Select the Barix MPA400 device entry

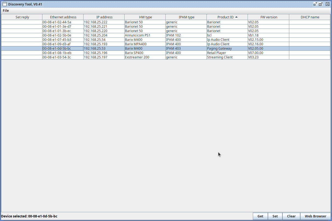click(136, 44)
